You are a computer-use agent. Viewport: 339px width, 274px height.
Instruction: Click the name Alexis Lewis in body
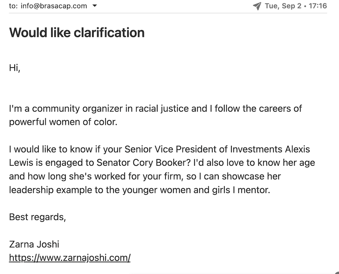(297, 149)
